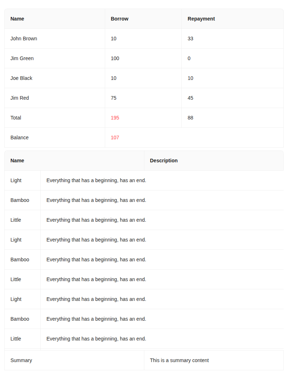Click John Brown's repayment value 33
This screenshot has height=379, width=288.
click(x=190, y=39)
